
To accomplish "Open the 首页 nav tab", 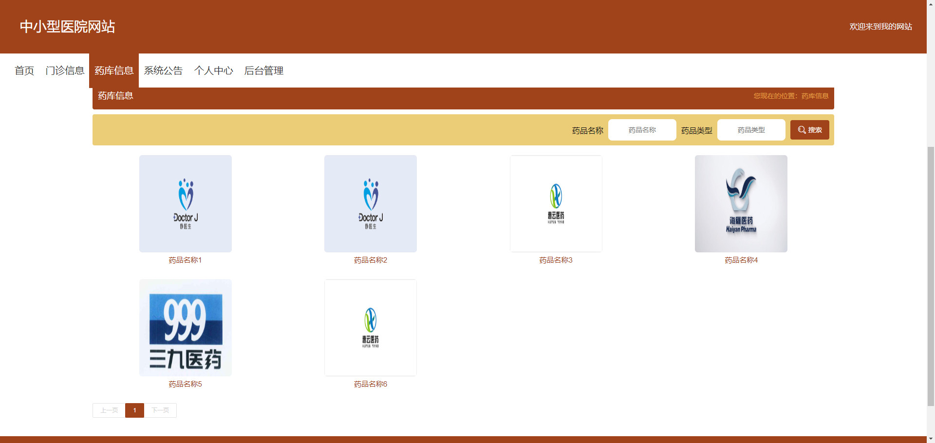I will (x=24, y=71).
